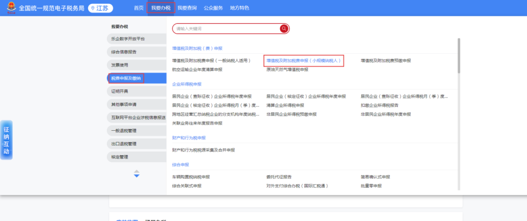Open 发票使用 category in sidebar
The width and height of the screenshot is (527, 221).
pos(120,65)
